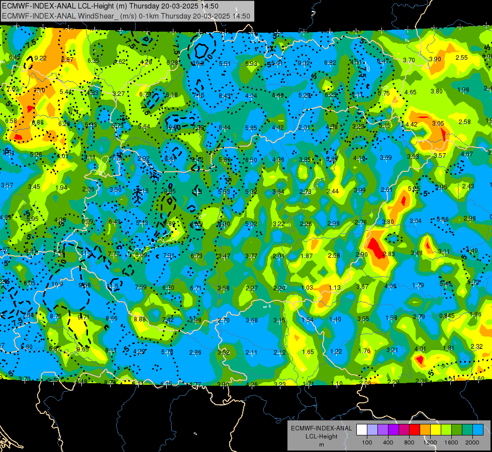
Task: Click the wind shear value 1.94
Action: point(61,188)
